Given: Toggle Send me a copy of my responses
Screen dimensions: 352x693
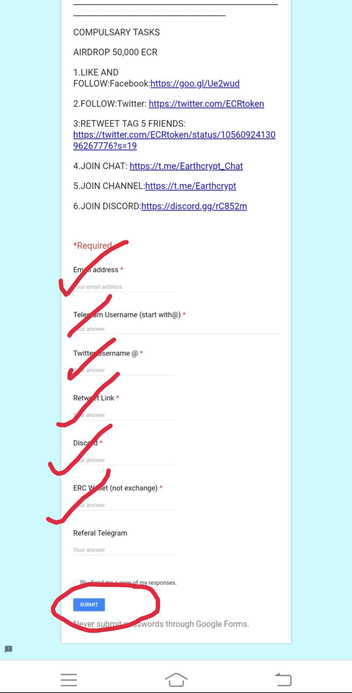Looking at the screenshot, I should coord(80,583).
